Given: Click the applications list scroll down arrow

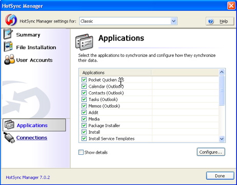Looking at the screenshot, I should (x=222, y=139).
